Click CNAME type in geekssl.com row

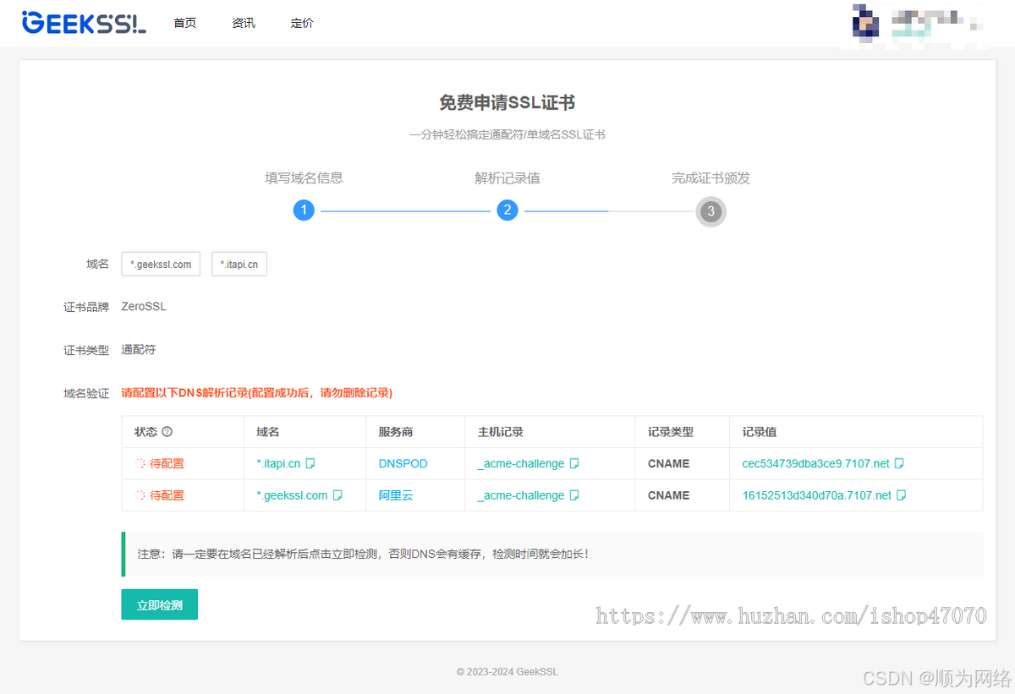[x=669, y=495]
